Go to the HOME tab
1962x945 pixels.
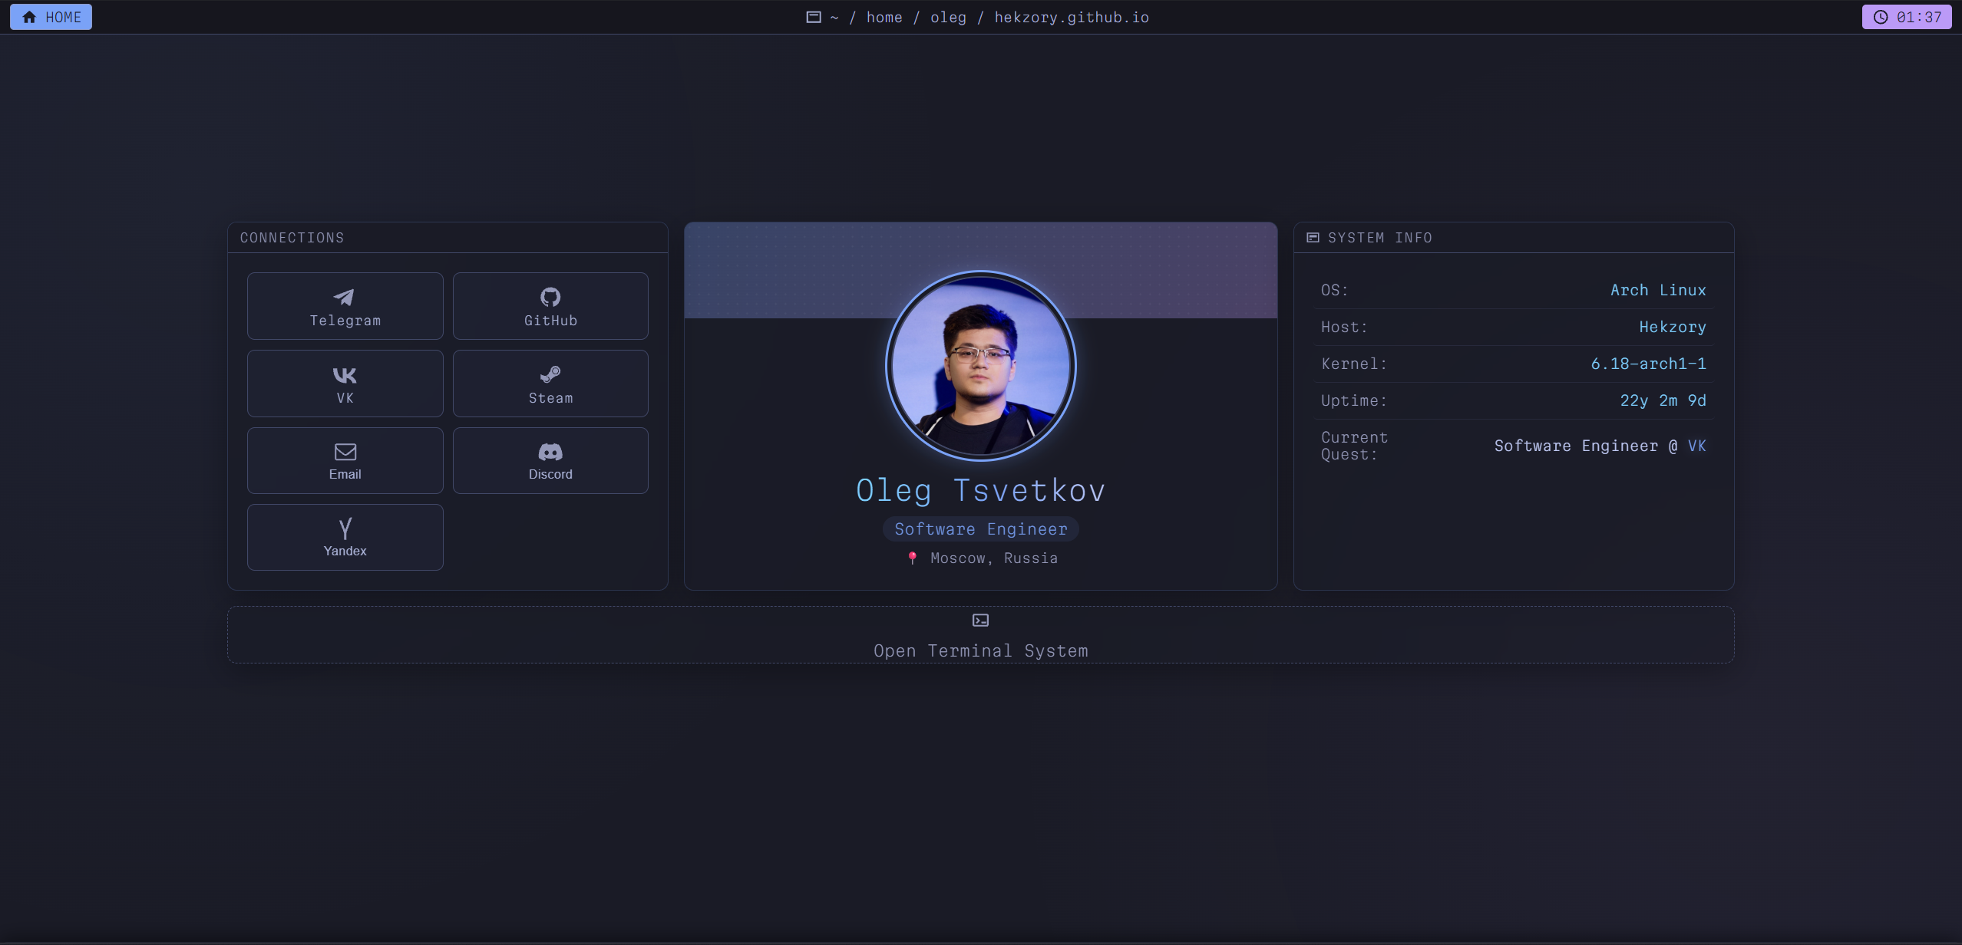(x=51, y=17)
